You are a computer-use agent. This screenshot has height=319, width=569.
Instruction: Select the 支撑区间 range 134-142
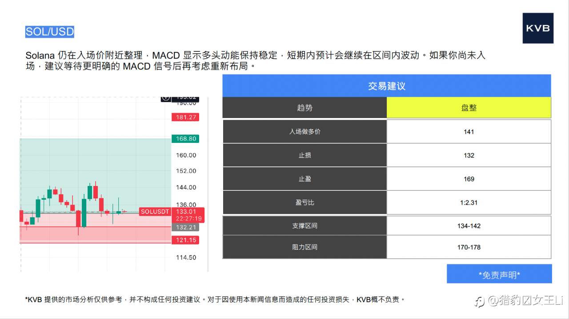(x=469, y=226)
